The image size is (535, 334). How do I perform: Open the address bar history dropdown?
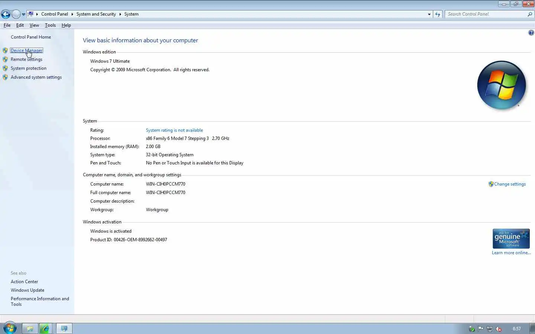[x=429, y=14]
